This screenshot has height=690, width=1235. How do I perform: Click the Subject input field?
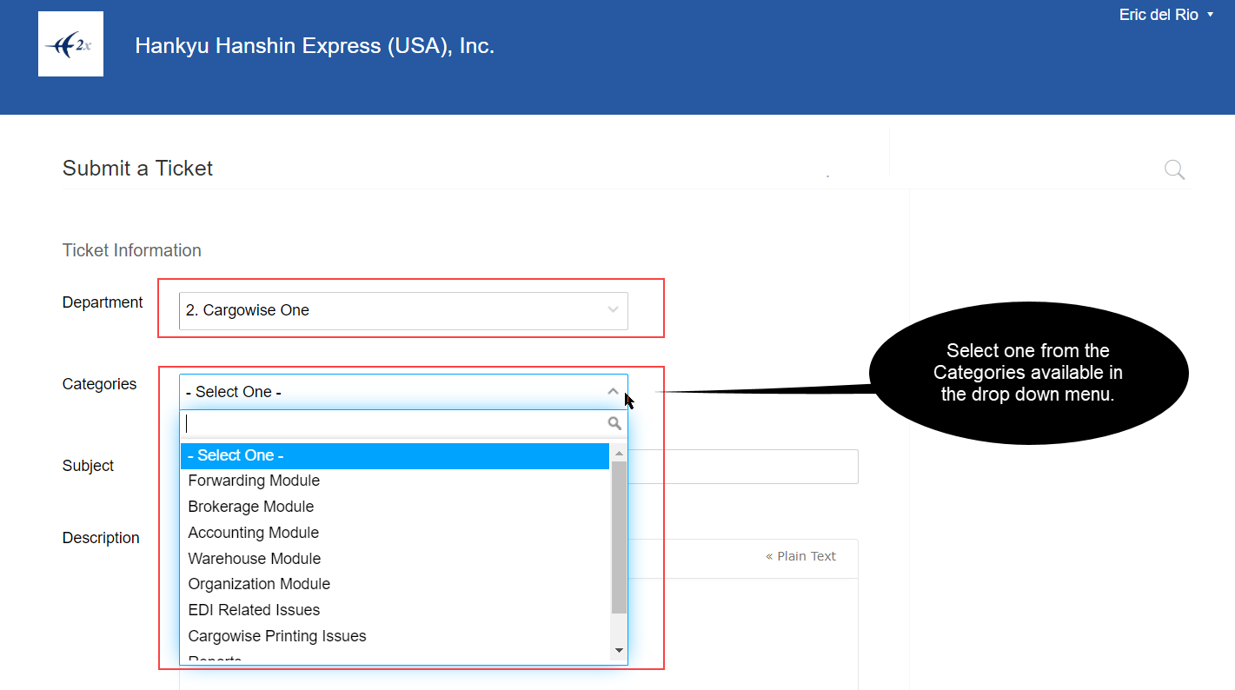[742, 467]
